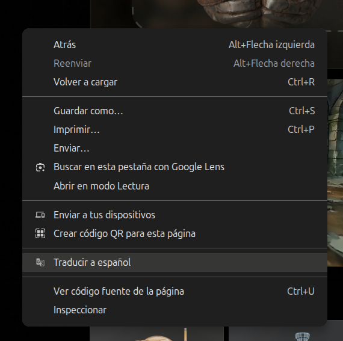The image size is (343, 341).
Task: Click the translate icon next to Traducir
Action: click(40, 262)
